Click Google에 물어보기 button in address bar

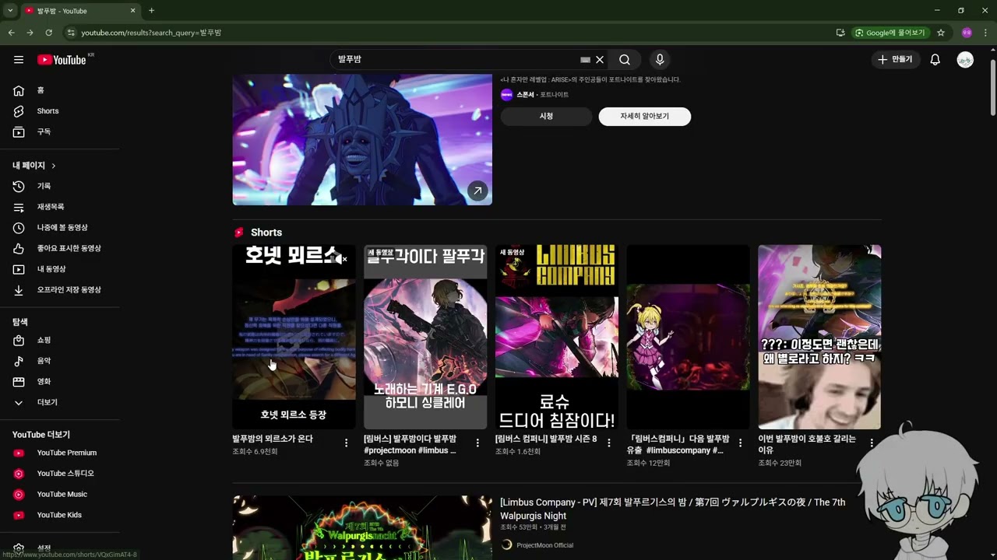point(891,33)
